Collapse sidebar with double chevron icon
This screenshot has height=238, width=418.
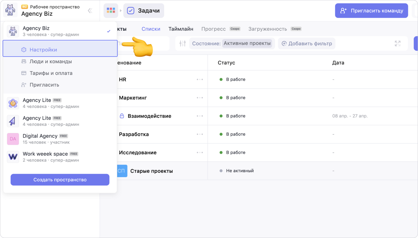tap(90, 11)
